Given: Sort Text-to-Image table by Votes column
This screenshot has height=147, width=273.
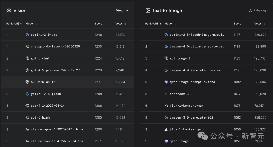Looking at the screenshot, I should (259, 24).
